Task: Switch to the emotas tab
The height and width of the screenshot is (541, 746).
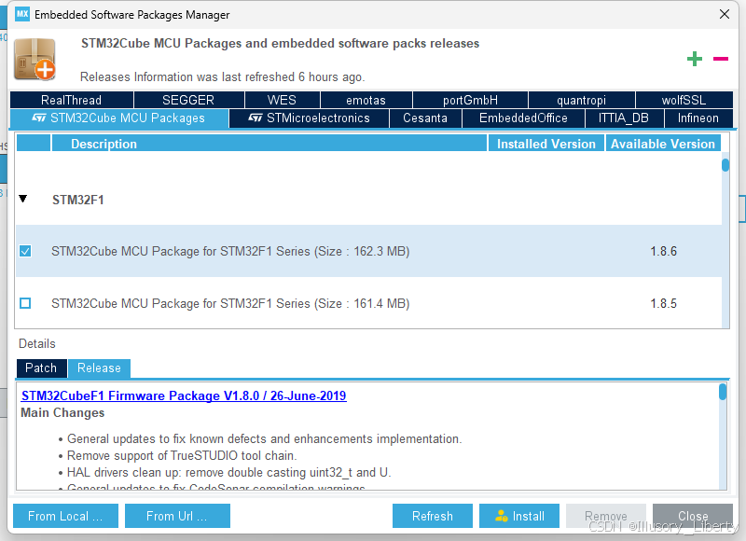Action: (x=366, y=100)
